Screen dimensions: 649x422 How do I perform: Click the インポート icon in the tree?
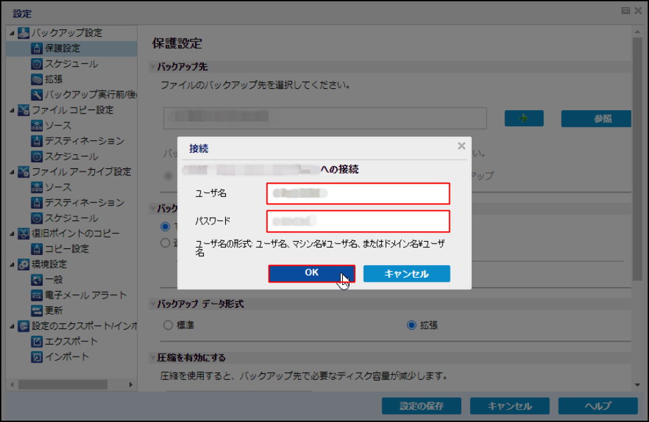[x=37, y=357]
